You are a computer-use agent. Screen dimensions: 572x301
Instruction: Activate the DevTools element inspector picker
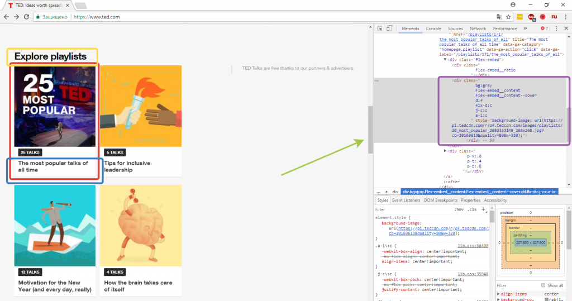click(x=380, y=28)
